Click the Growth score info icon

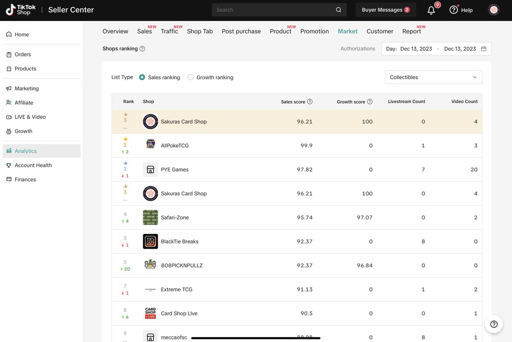(370, 101)
